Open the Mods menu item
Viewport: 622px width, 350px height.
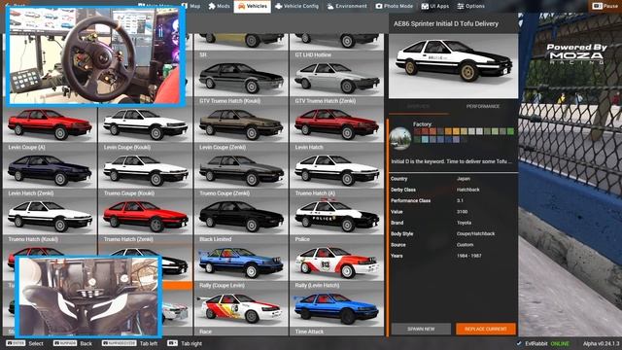[219, 6]
